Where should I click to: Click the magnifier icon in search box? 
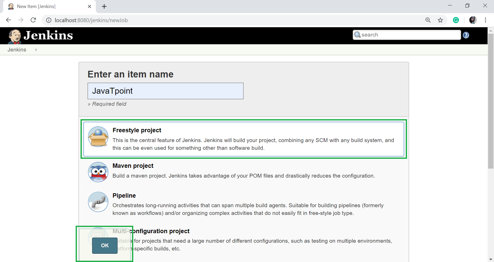pos(357,34)
